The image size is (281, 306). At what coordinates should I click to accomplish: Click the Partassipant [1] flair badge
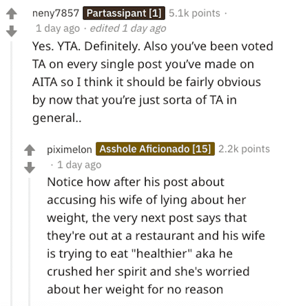[124, 13]
